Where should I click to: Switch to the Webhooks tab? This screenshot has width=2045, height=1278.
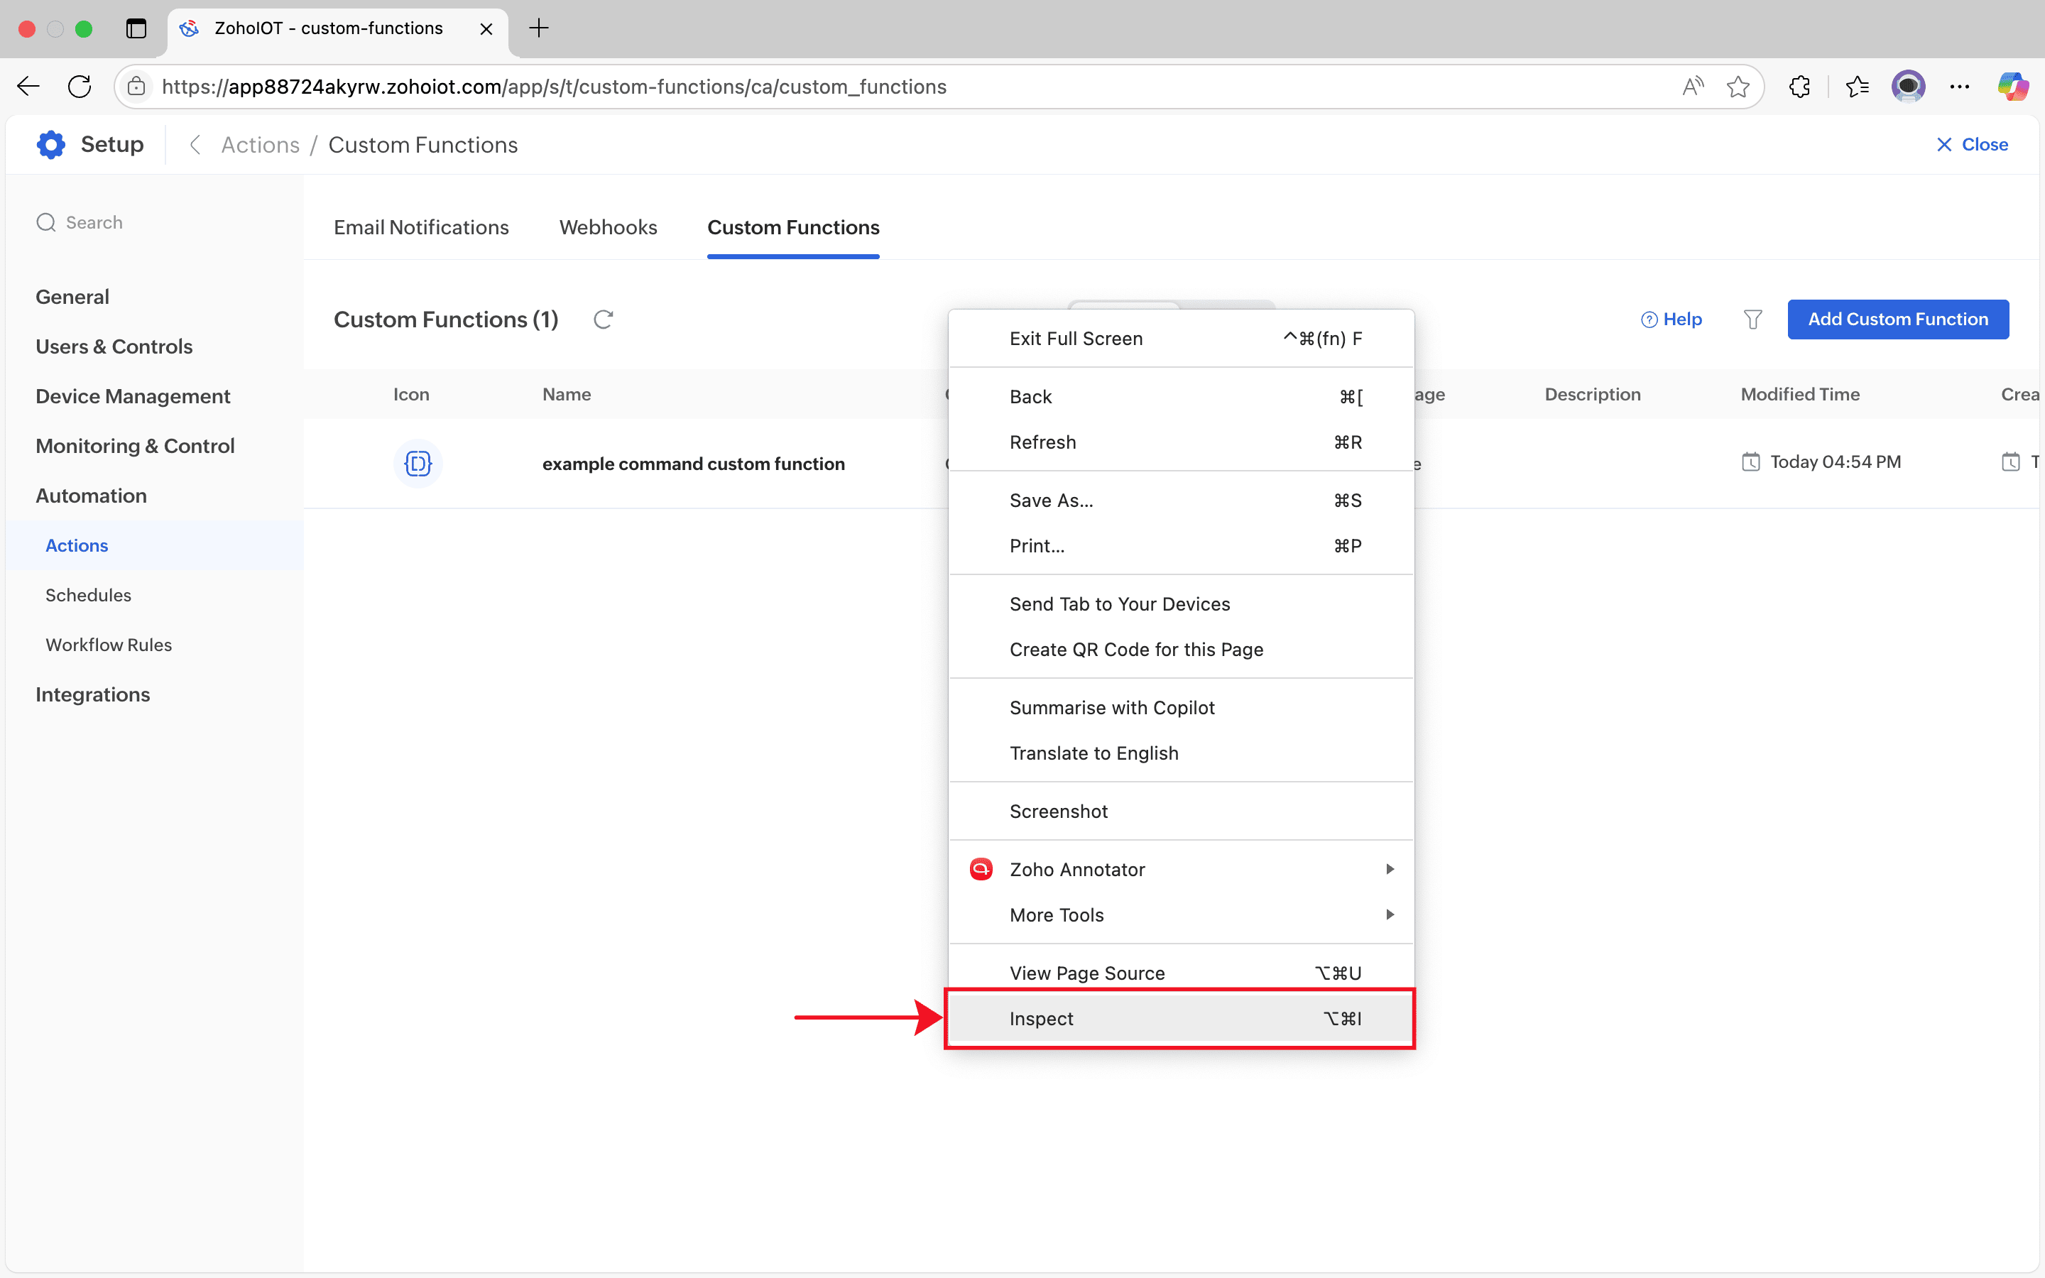(x=608, y=227)
